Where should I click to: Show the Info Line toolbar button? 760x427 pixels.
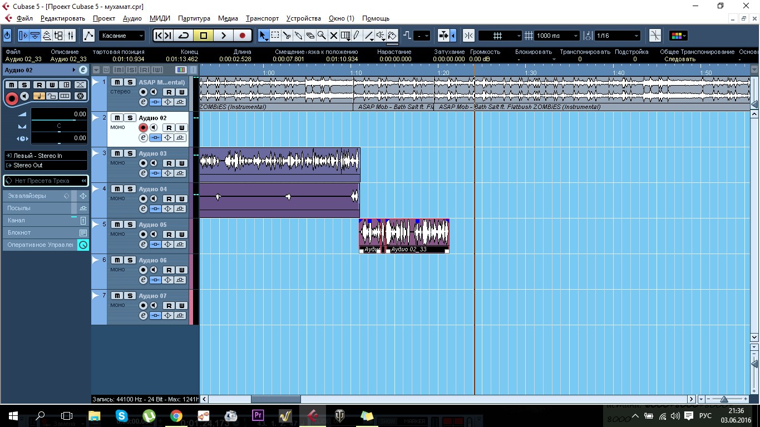point(35,36)
